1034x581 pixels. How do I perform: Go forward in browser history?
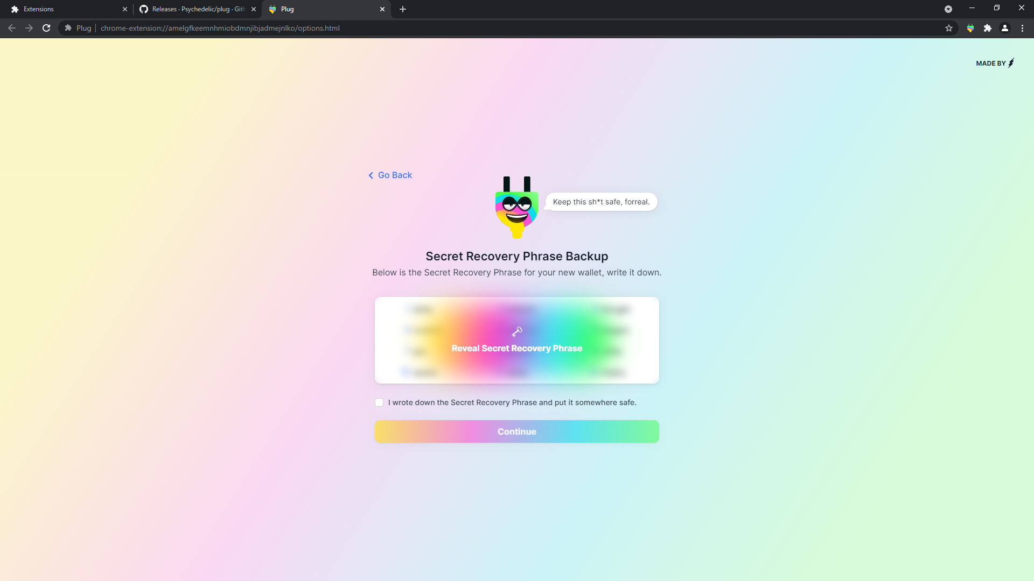29,28
